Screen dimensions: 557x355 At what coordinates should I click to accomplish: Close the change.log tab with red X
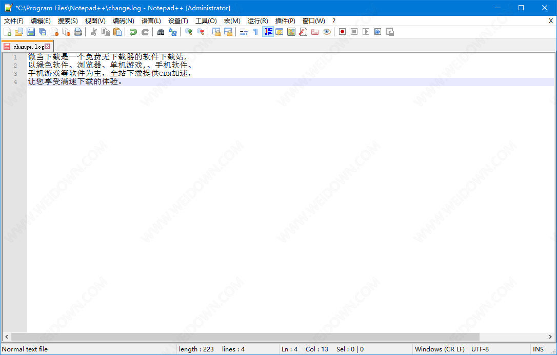coord(48,47)
